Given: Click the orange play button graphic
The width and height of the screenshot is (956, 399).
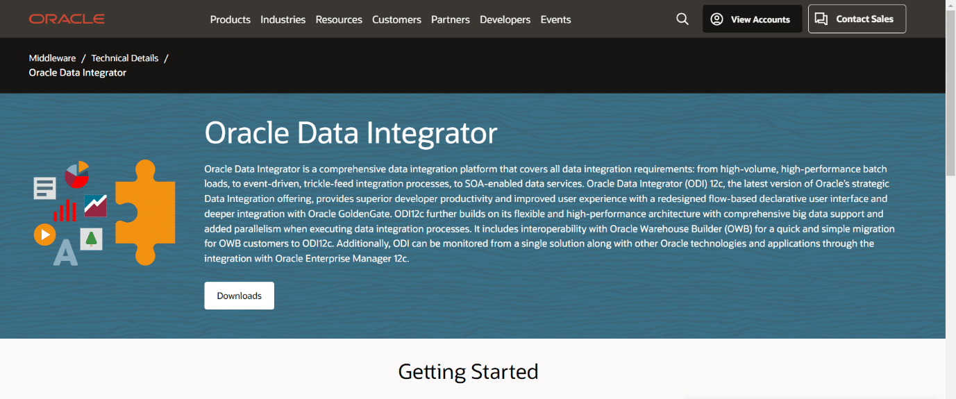Looking at the screenshot, I should coord(44,235).
